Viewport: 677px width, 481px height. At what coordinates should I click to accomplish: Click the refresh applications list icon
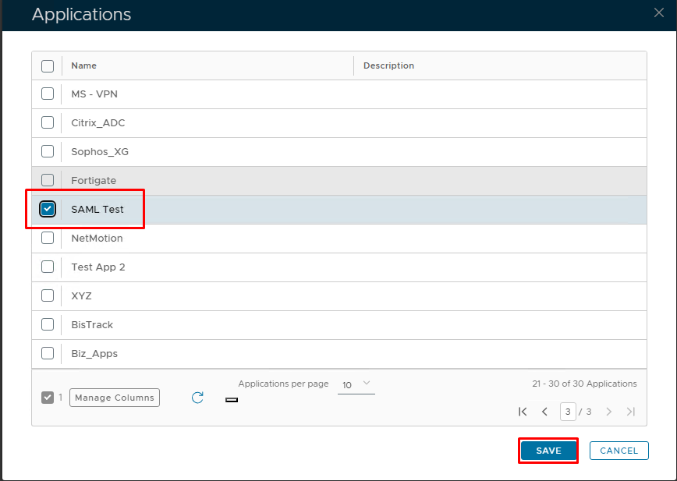point(197,398)
